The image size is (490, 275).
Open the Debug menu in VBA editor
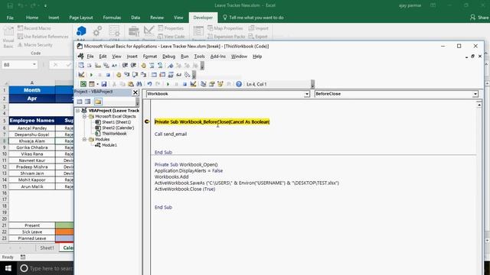(x=168, y=57)
